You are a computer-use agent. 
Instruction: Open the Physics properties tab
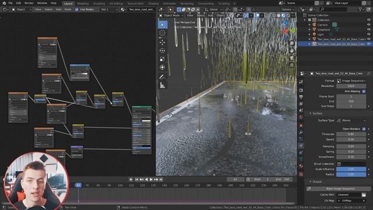[301, 145]
